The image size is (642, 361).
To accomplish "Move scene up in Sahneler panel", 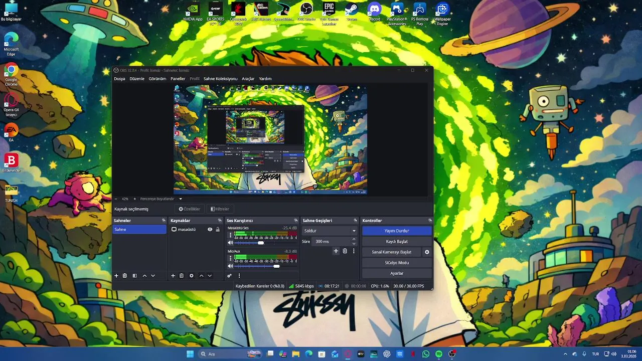I will [x=144, y=276].
